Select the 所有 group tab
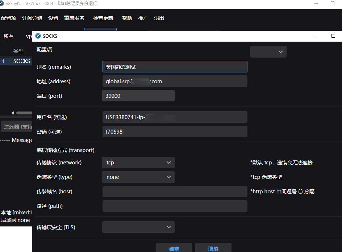This screenshot has height=252, width=342. [8, 36]
